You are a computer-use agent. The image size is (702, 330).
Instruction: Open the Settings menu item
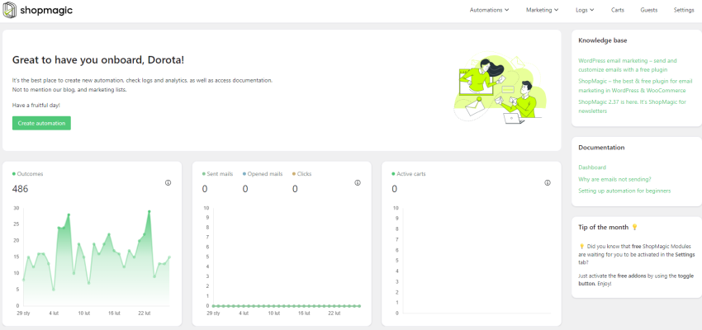684,10
